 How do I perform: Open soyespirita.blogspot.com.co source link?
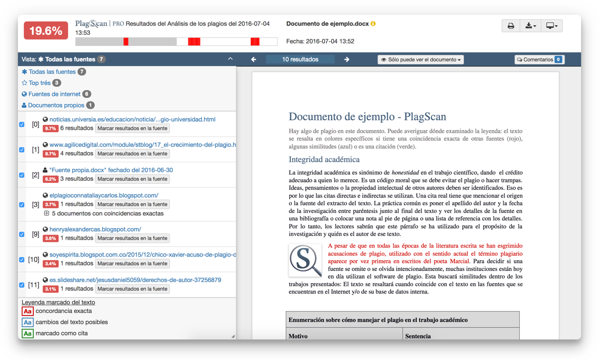(142, 254)
